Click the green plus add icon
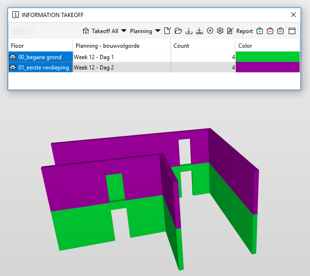The image size is (310, 276). (259, 31)
